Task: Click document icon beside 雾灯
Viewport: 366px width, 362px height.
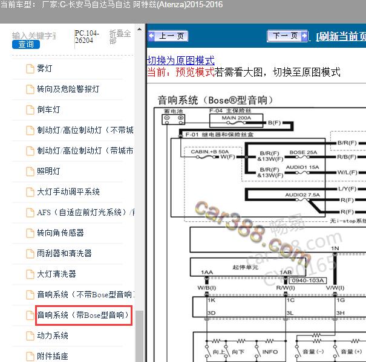Action: [x=30, y=69]
